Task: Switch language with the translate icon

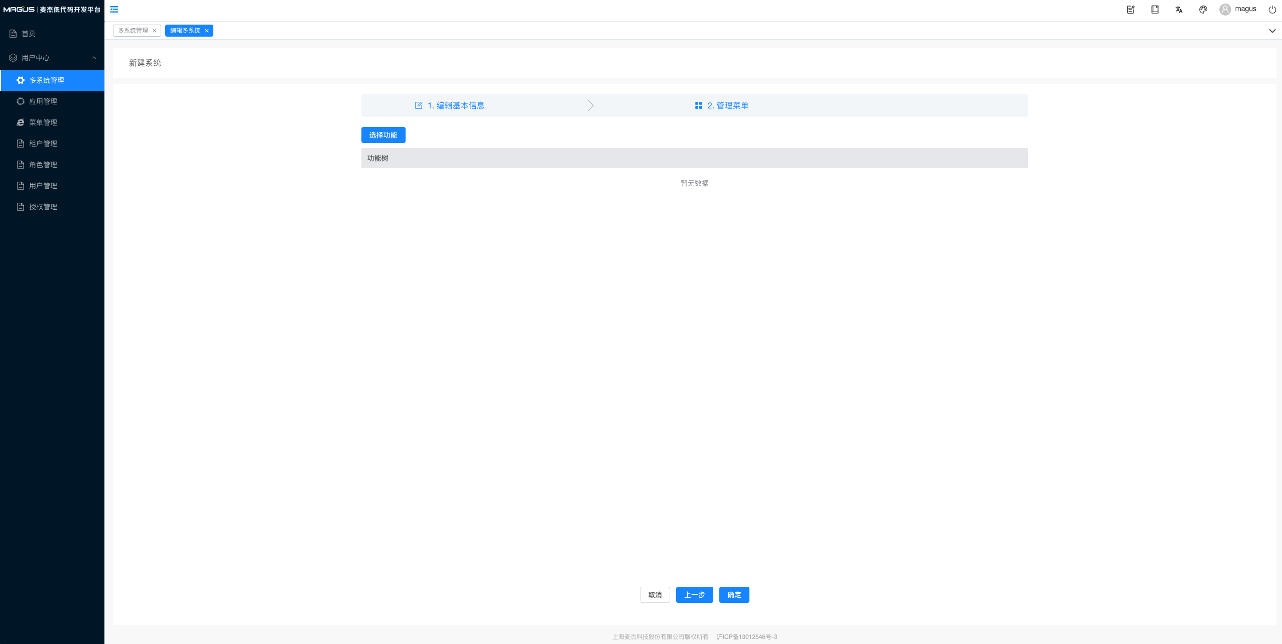Action: pyautogui.click(x=1179, y=10)
